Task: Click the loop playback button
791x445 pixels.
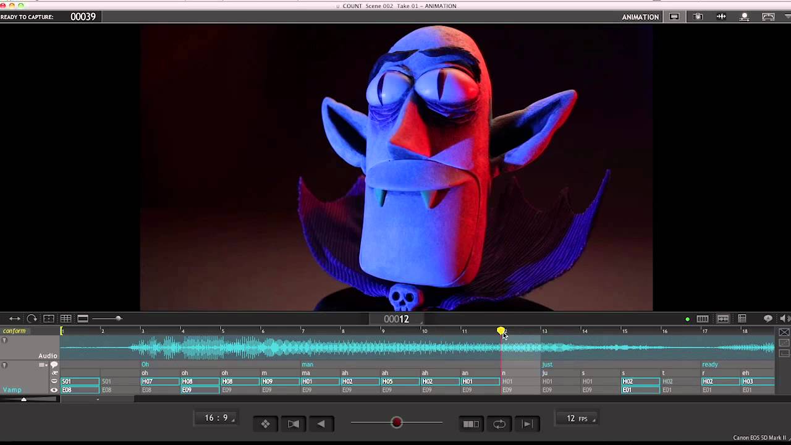Action: click(499, 423)
